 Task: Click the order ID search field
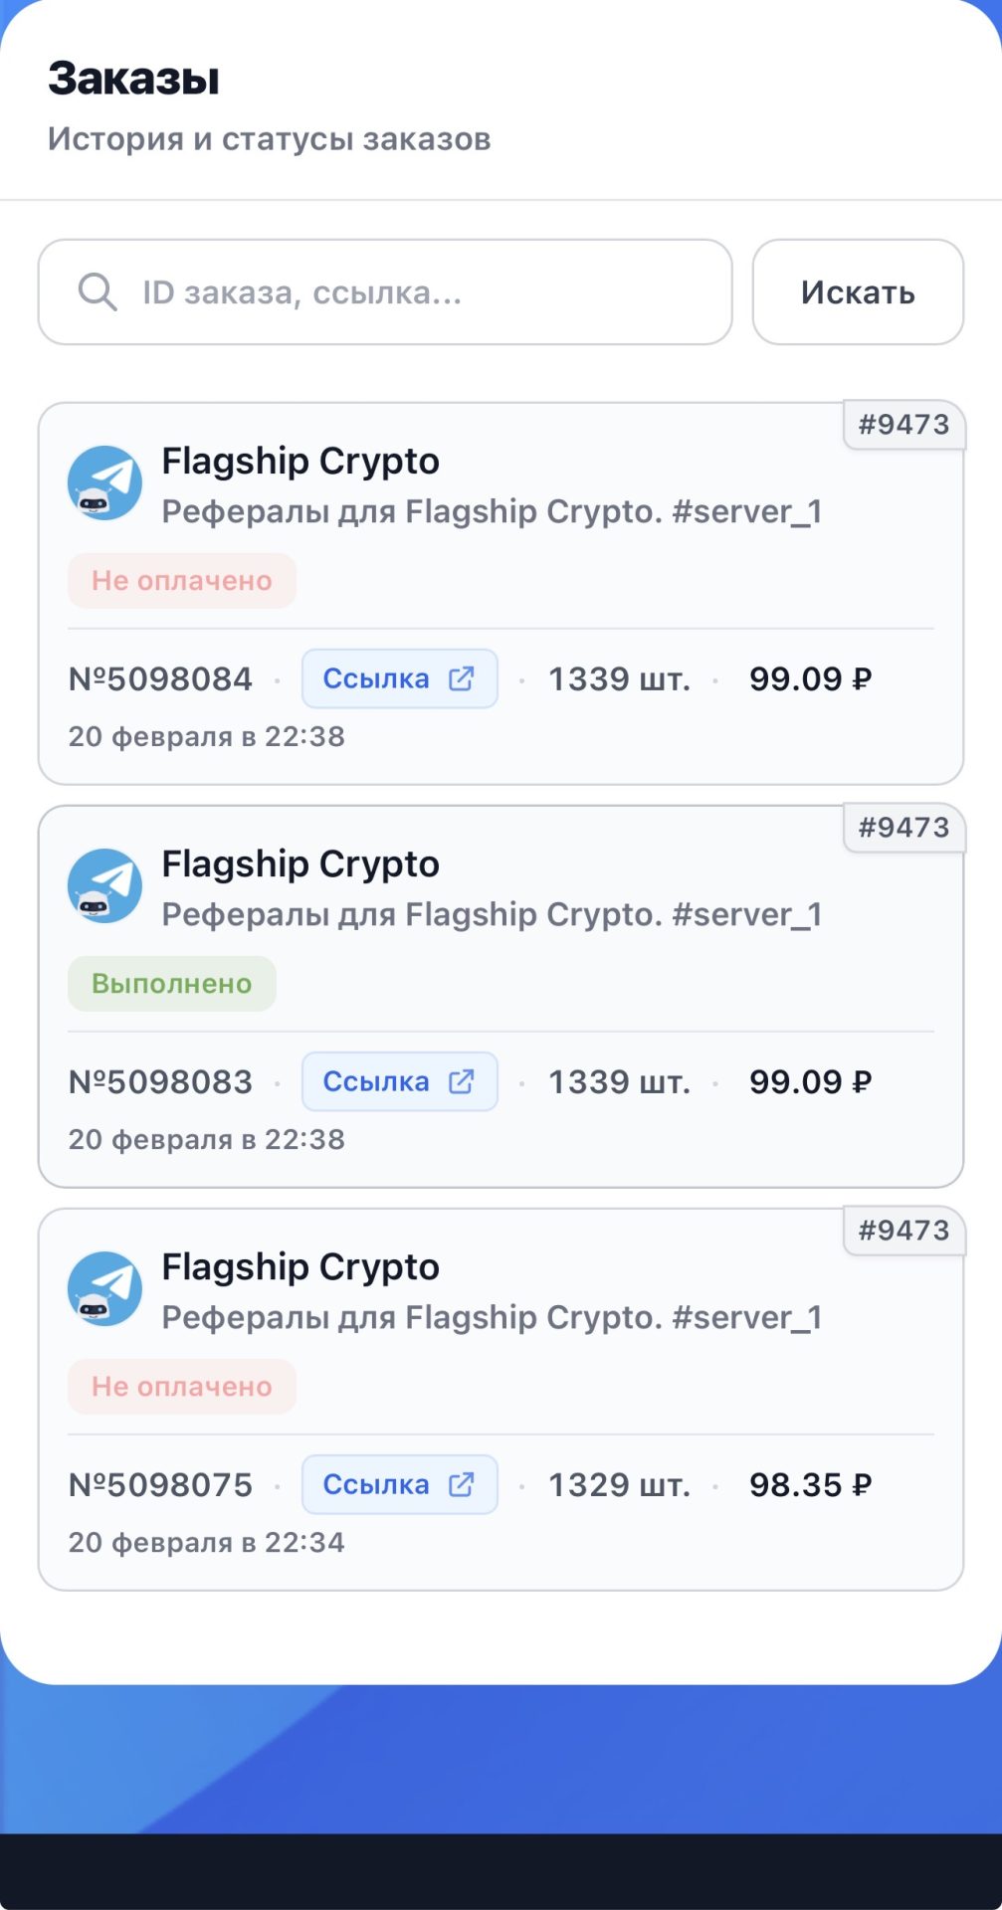click(x=418, y=292)
